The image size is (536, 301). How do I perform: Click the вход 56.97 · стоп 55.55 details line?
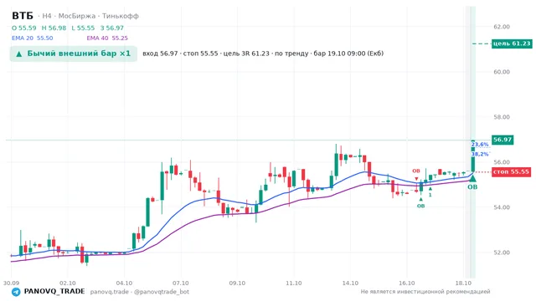pos(263,54)
